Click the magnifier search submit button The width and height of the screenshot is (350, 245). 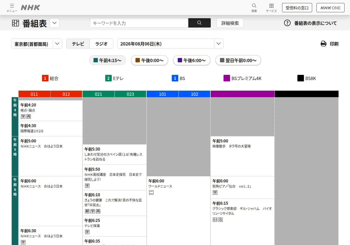(199, 23)
